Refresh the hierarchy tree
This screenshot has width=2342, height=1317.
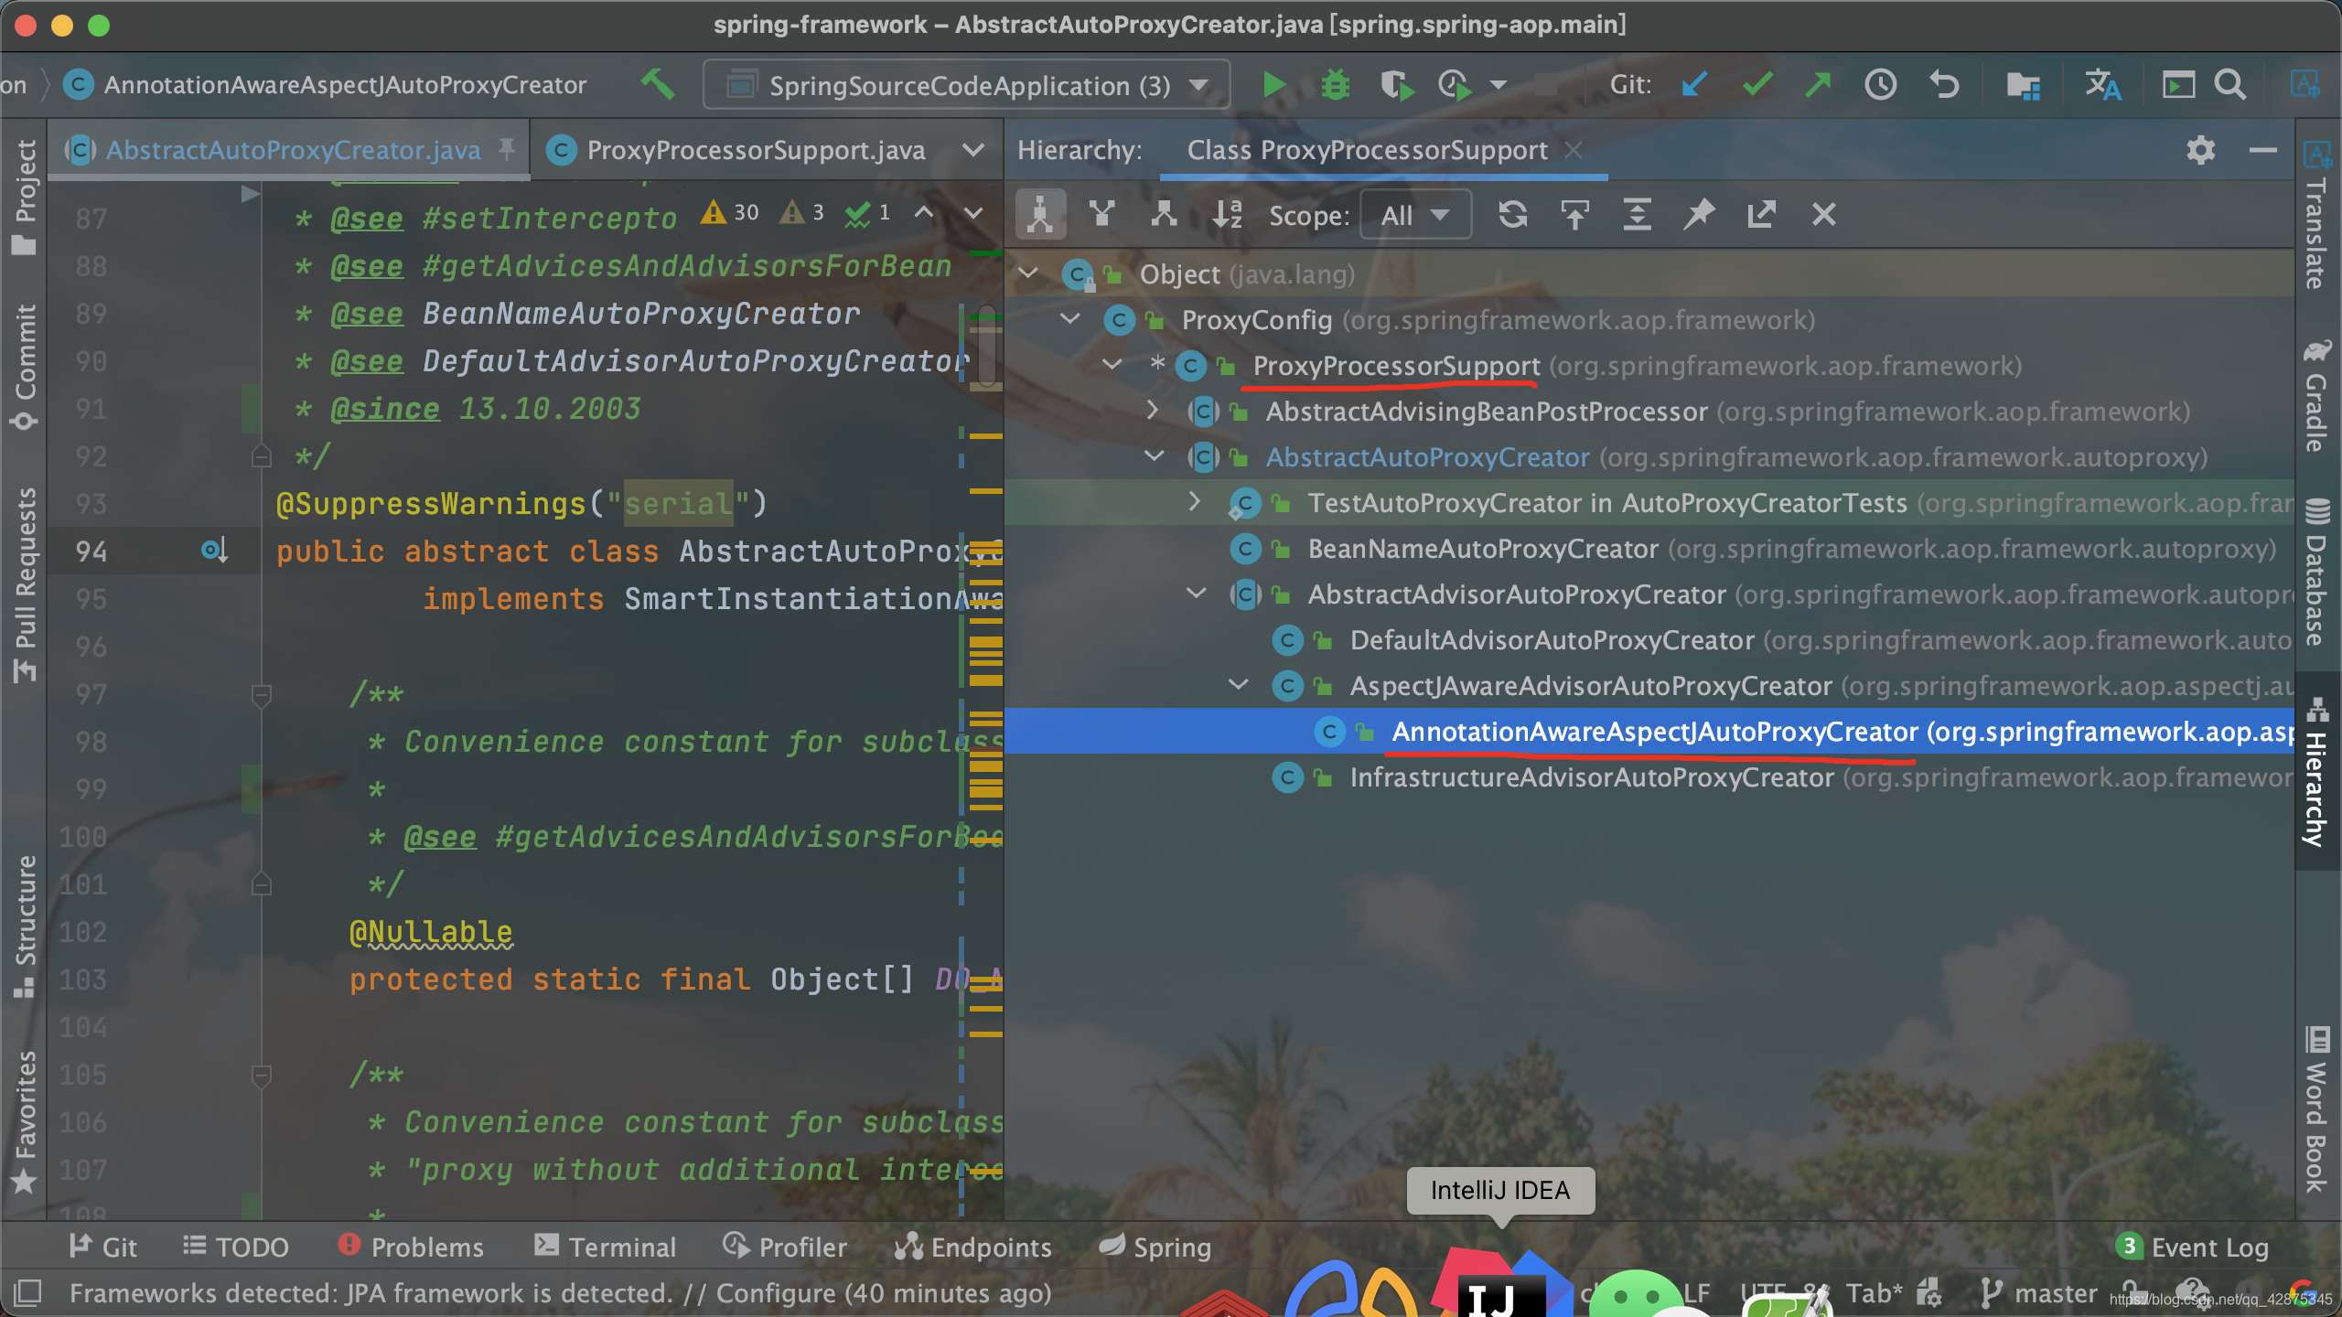[x=1512, y=215]
